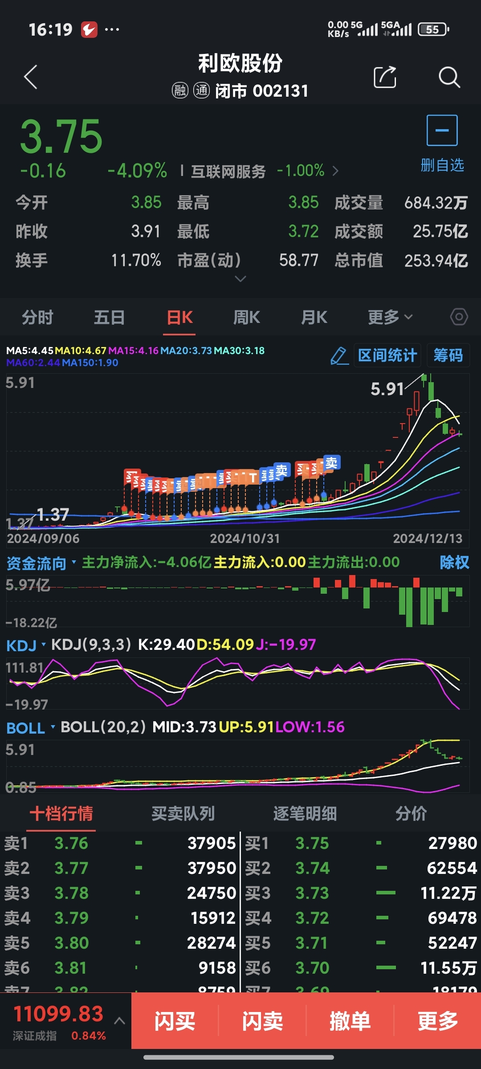Tap the 卖1 price 3.76 row

point(120,843)
